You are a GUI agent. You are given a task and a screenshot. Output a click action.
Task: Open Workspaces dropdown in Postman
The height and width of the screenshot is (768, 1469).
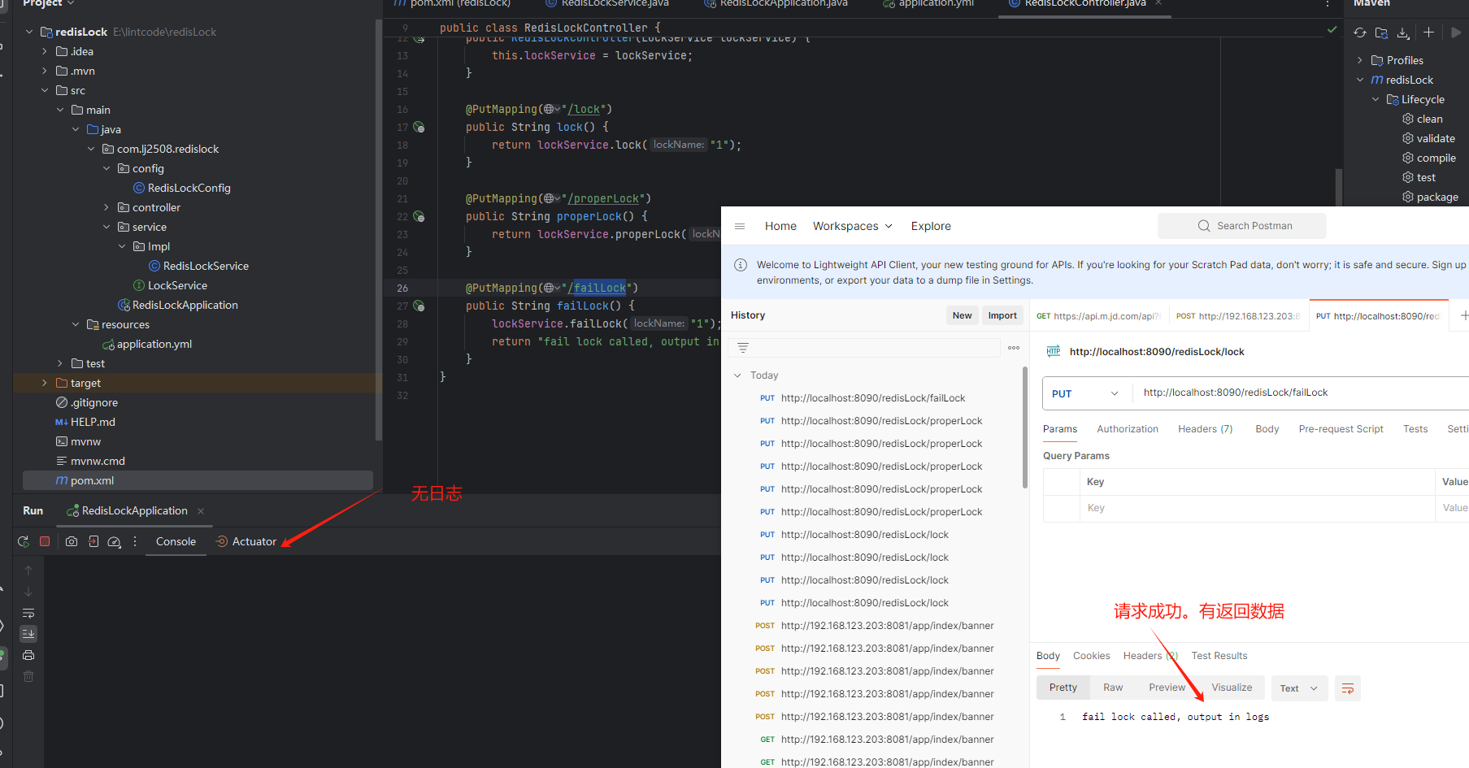tap(853, 226)
